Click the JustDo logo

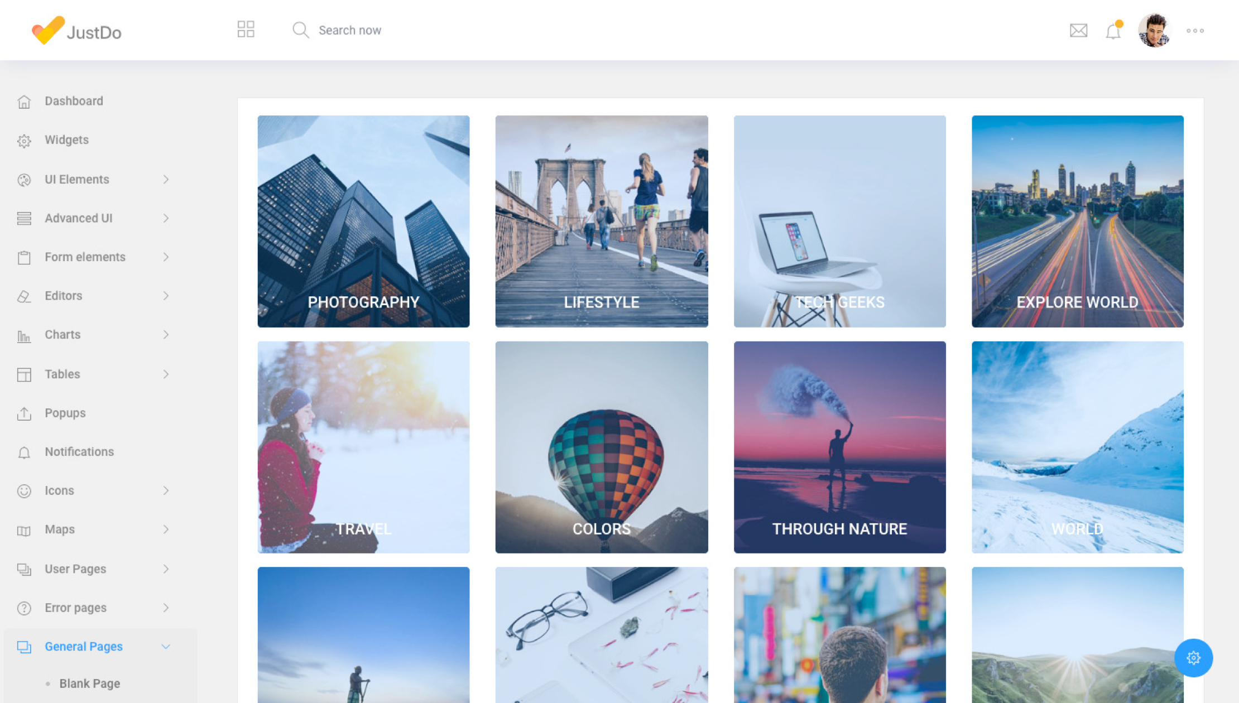77,31
